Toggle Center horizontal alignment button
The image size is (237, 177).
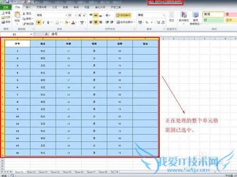coord(96,22)
